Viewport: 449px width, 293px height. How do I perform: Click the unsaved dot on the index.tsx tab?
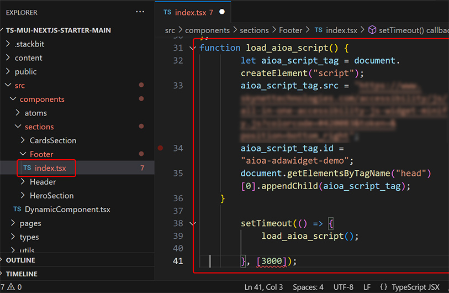point(222,12)
